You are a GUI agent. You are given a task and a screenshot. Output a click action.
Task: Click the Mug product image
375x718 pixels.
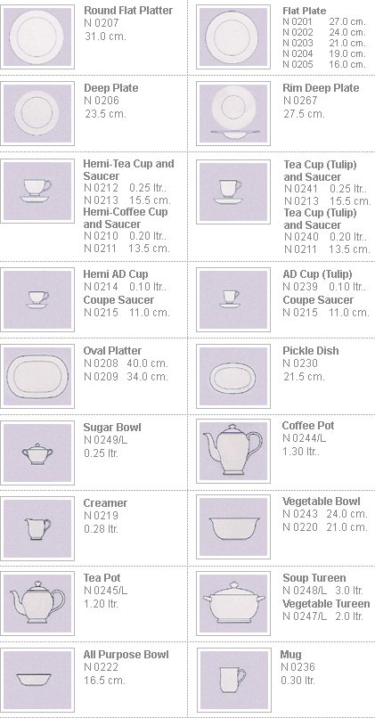click(233, 681)
